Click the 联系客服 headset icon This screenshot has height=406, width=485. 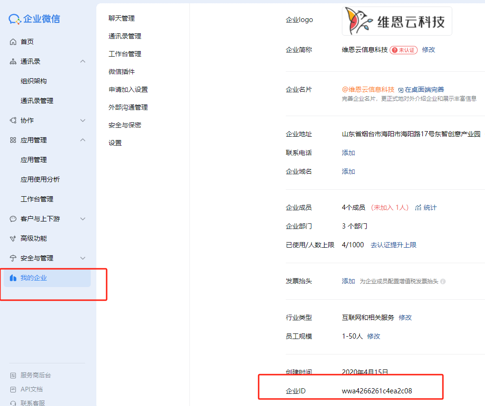pyautogui.click(x=13, y=403)
